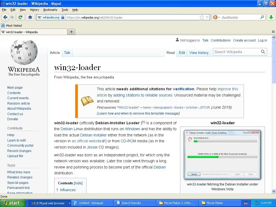
Task: Switch to Search Results taskbar window
Action: [135, 203]
